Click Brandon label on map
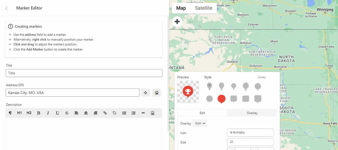Screen dimensions: 338x150 pyautogui.click(x=291, y=11)
